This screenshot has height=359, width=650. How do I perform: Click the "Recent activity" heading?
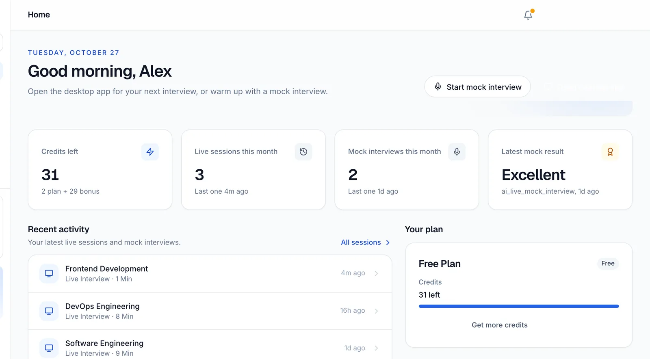[58, 229]
